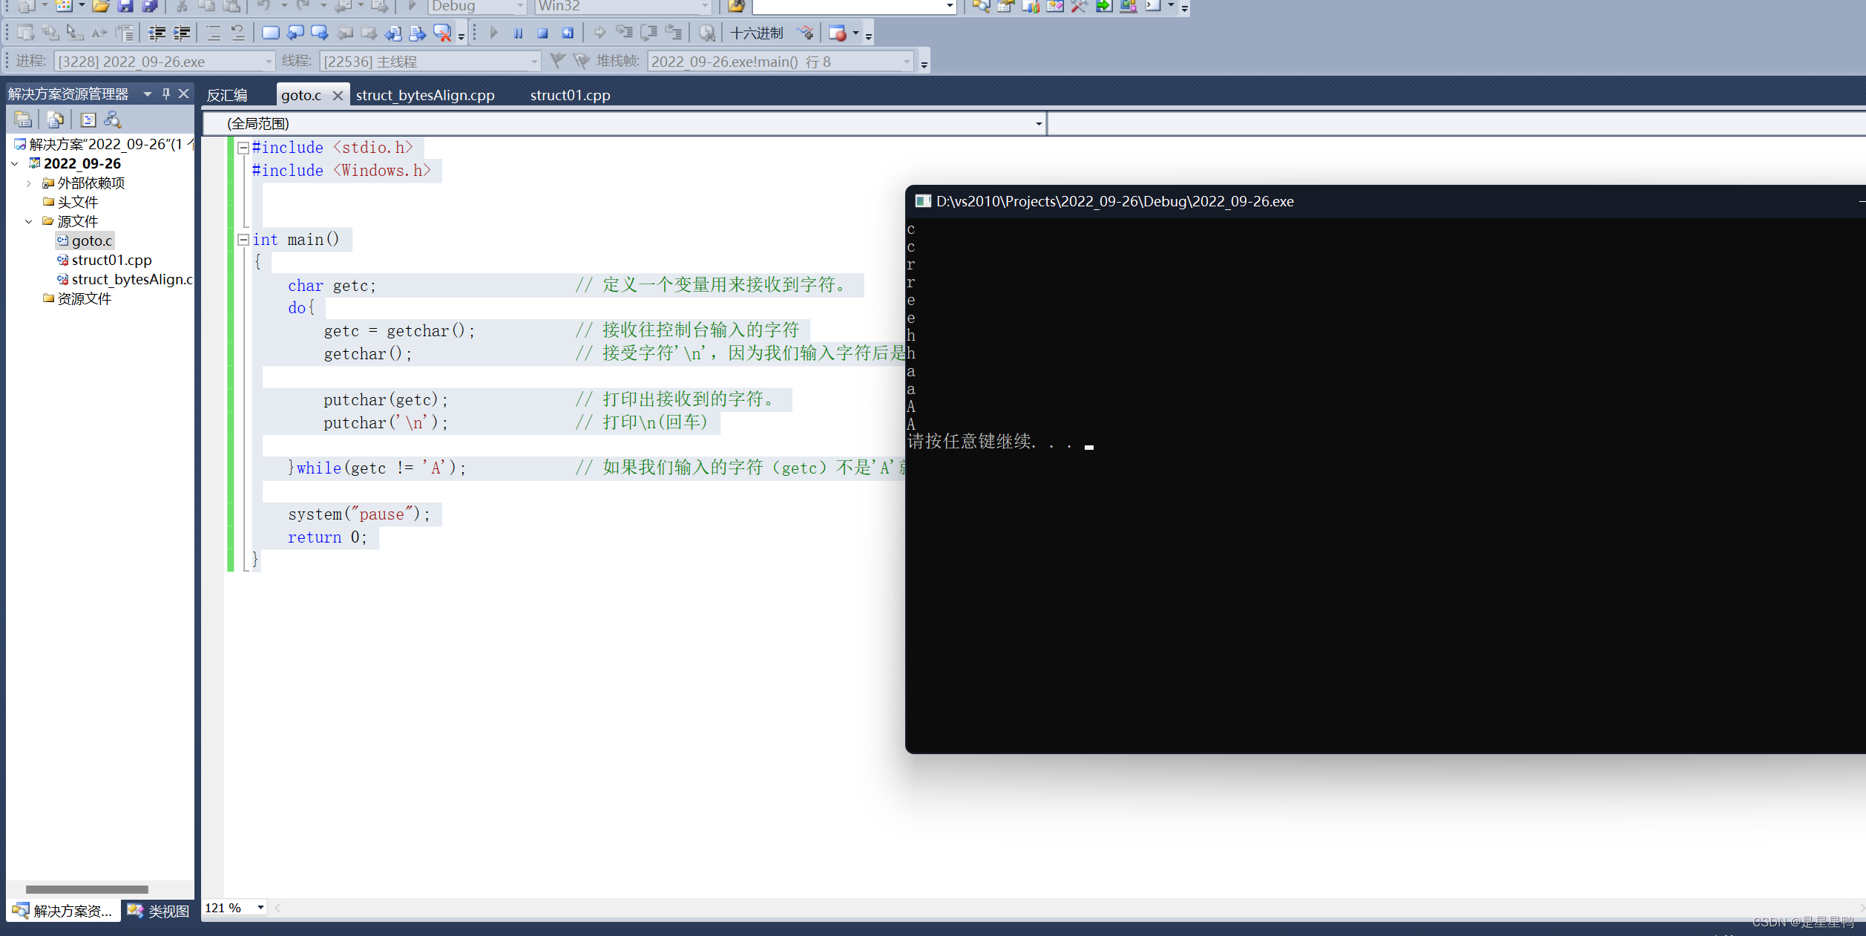Click the Pause (Break All) debug icon

[518, 33]
